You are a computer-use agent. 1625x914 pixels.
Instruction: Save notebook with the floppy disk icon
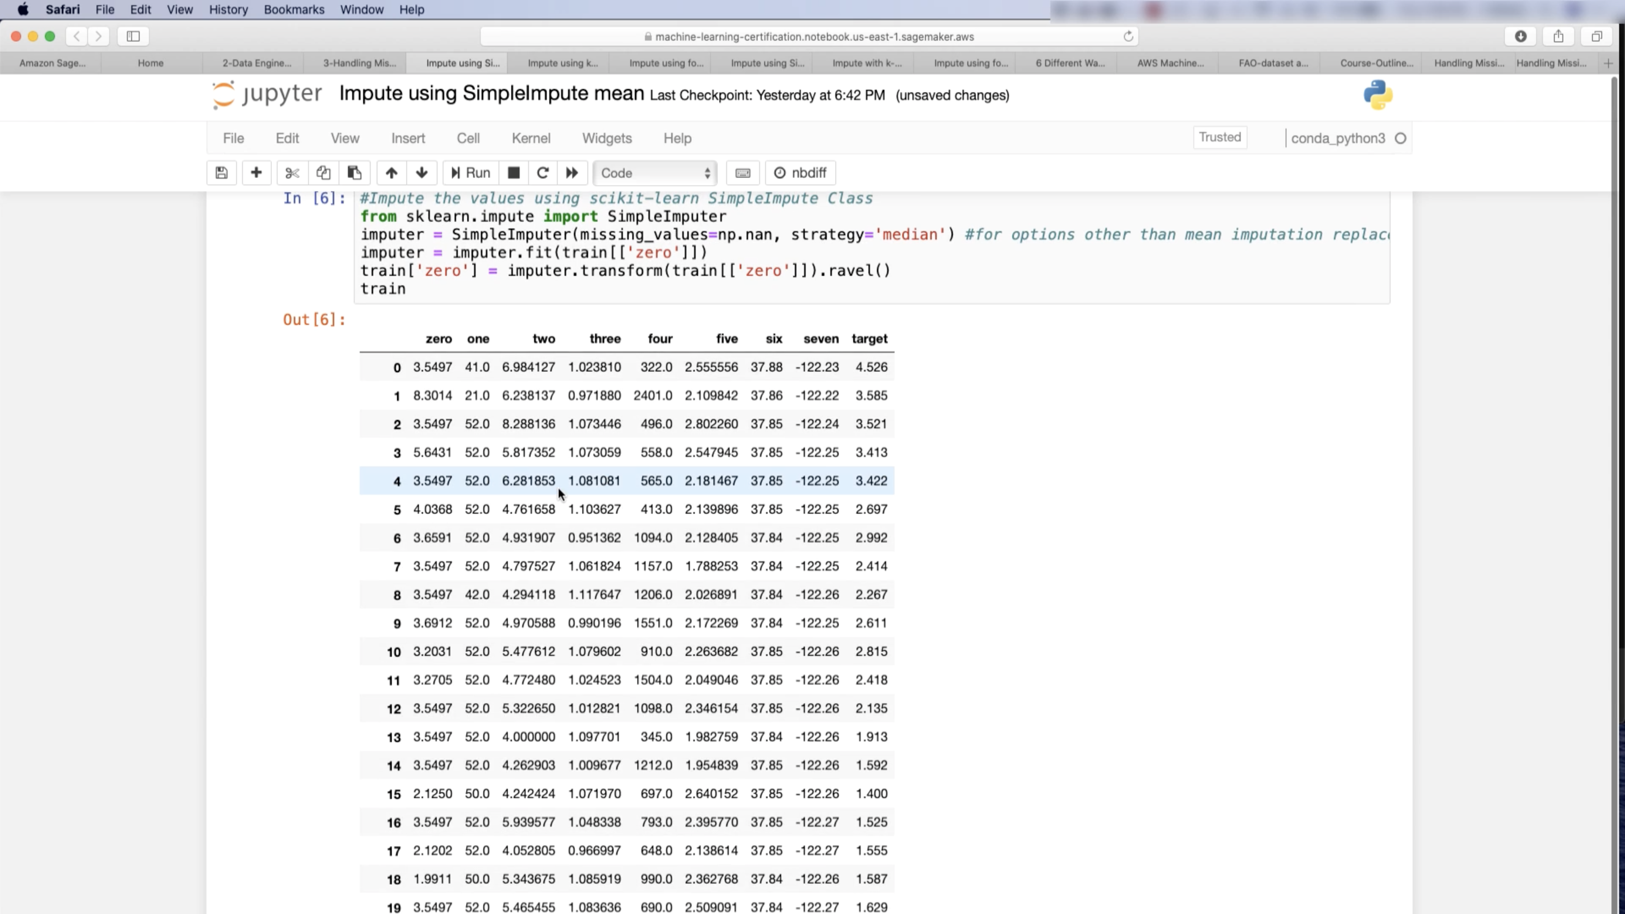coord(221,173)
